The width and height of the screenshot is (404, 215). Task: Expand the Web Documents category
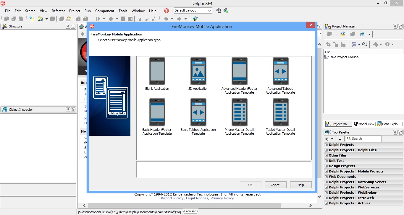326,177
